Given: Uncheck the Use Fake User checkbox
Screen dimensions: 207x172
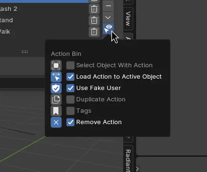Looking at the screenshot, I should (70, 88).
